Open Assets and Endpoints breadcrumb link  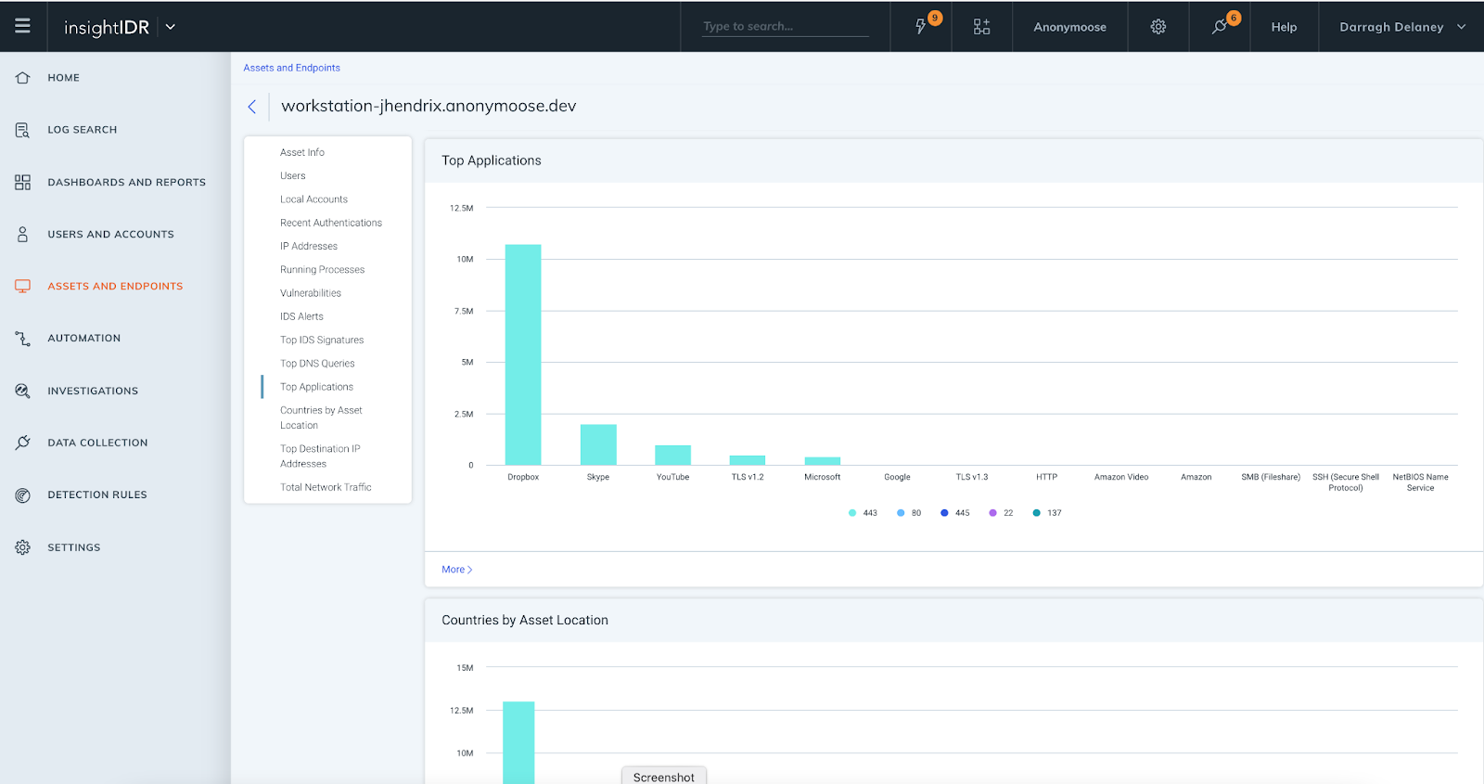291,68
